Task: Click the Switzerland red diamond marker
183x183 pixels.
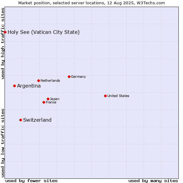Action: [x=20, y=120]
